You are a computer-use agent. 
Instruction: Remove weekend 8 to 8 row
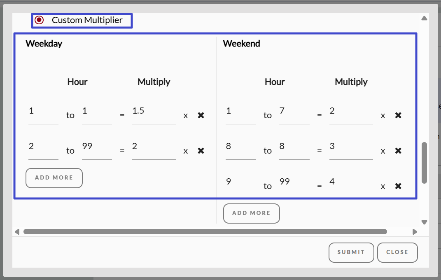[398, 151]
